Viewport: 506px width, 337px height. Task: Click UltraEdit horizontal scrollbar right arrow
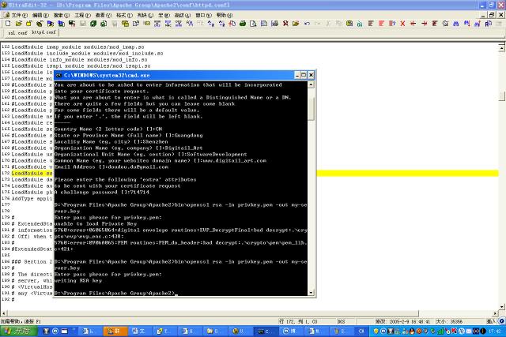(x=495, y=313)
